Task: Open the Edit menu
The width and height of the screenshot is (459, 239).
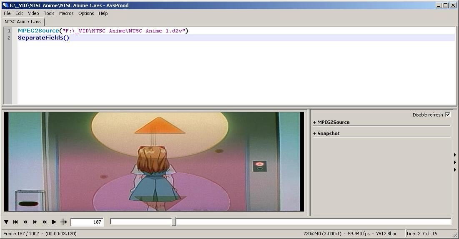Action: pos(19,13)
